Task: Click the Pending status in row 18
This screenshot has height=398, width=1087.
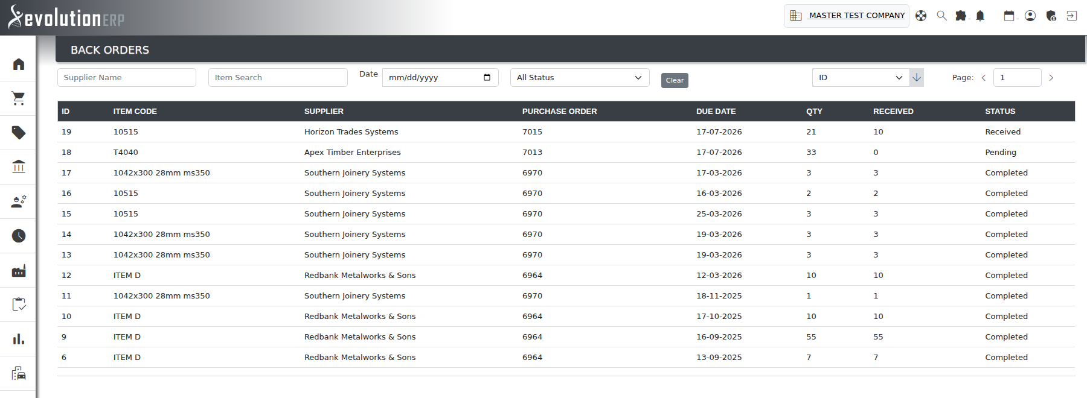Action: tap(1001, 153)
